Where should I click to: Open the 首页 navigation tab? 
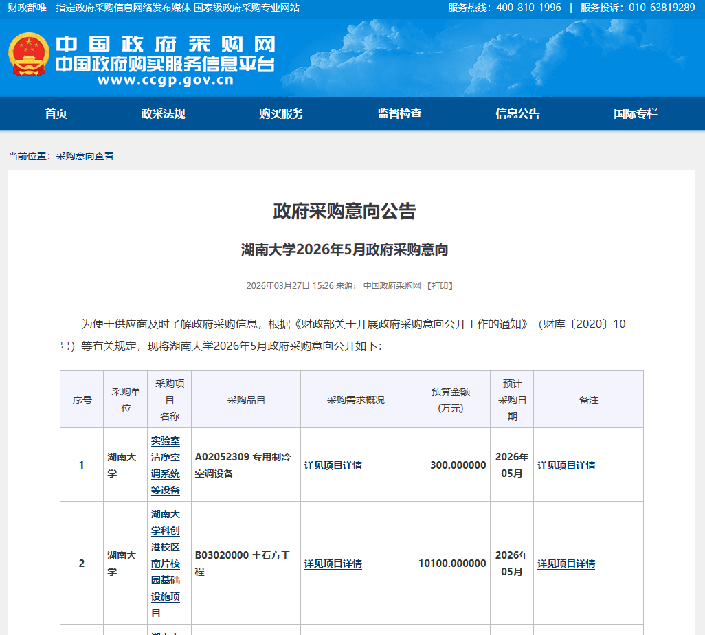point(56,113)
